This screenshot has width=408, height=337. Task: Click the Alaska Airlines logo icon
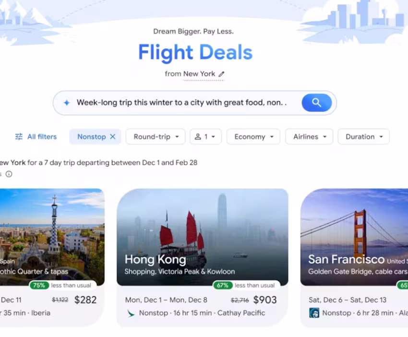(314, 313)
